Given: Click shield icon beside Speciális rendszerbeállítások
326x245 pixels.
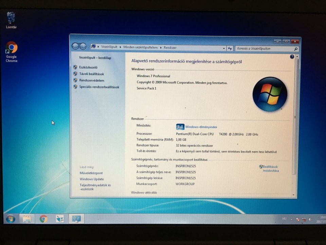Looking at the screenshot, I should coord(75,87).
